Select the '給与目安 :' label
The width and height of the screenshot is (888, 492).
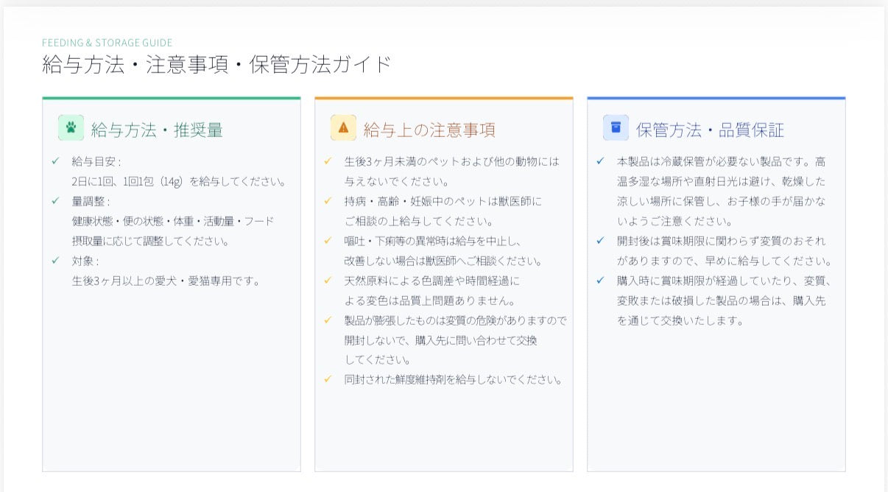(96, 161)
